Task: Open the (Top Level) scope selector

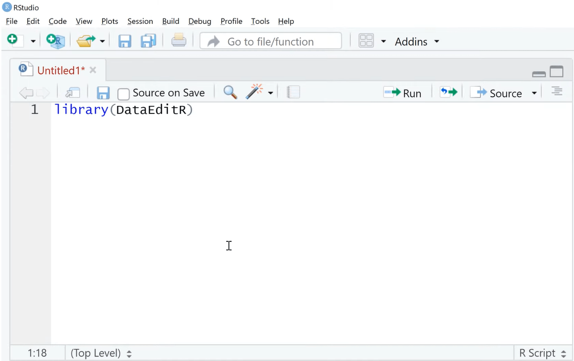Action: point(101,353)
